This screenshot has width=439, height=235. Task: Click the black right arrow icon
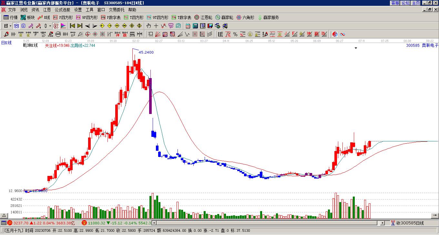[95, 26]
